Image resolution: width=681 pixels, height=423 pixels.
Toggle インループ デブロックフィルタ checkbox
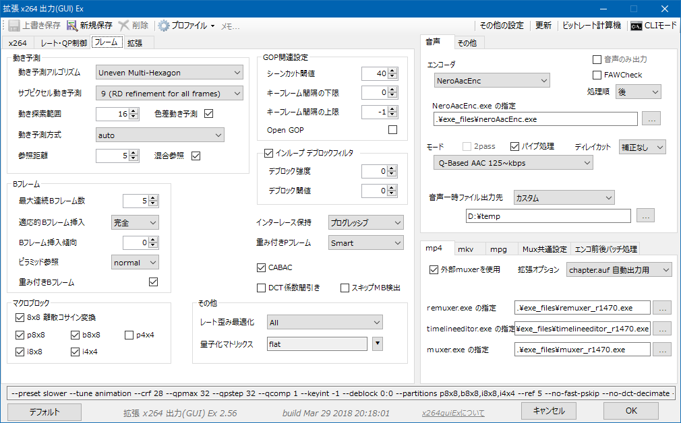coord(268,153)
